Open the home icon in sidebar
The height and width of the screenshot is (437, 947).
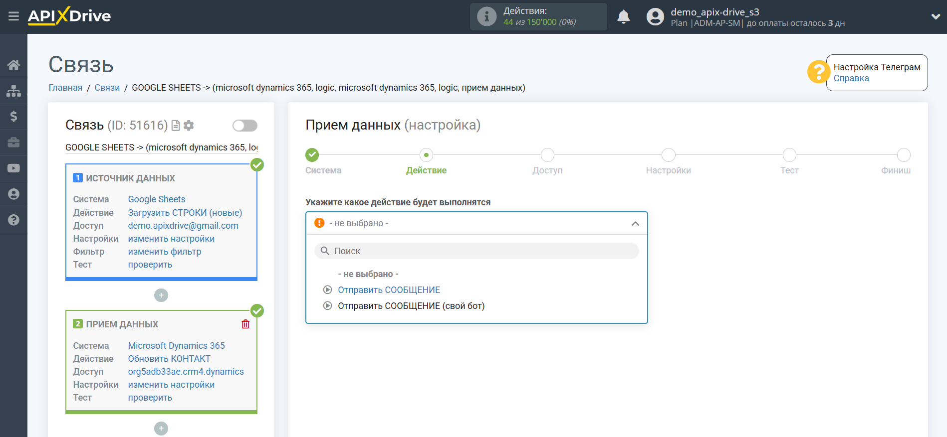tap(13, 65)
